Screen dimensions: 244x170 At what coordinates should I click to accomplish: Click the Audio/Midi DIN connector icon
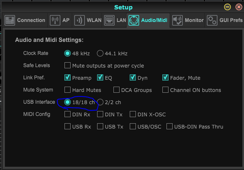[134, 20]
